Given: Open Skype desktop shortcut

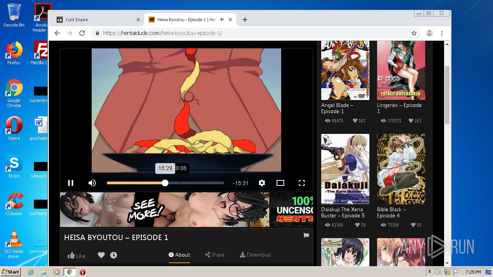Looking at the screenshot, I should [14, 167].
